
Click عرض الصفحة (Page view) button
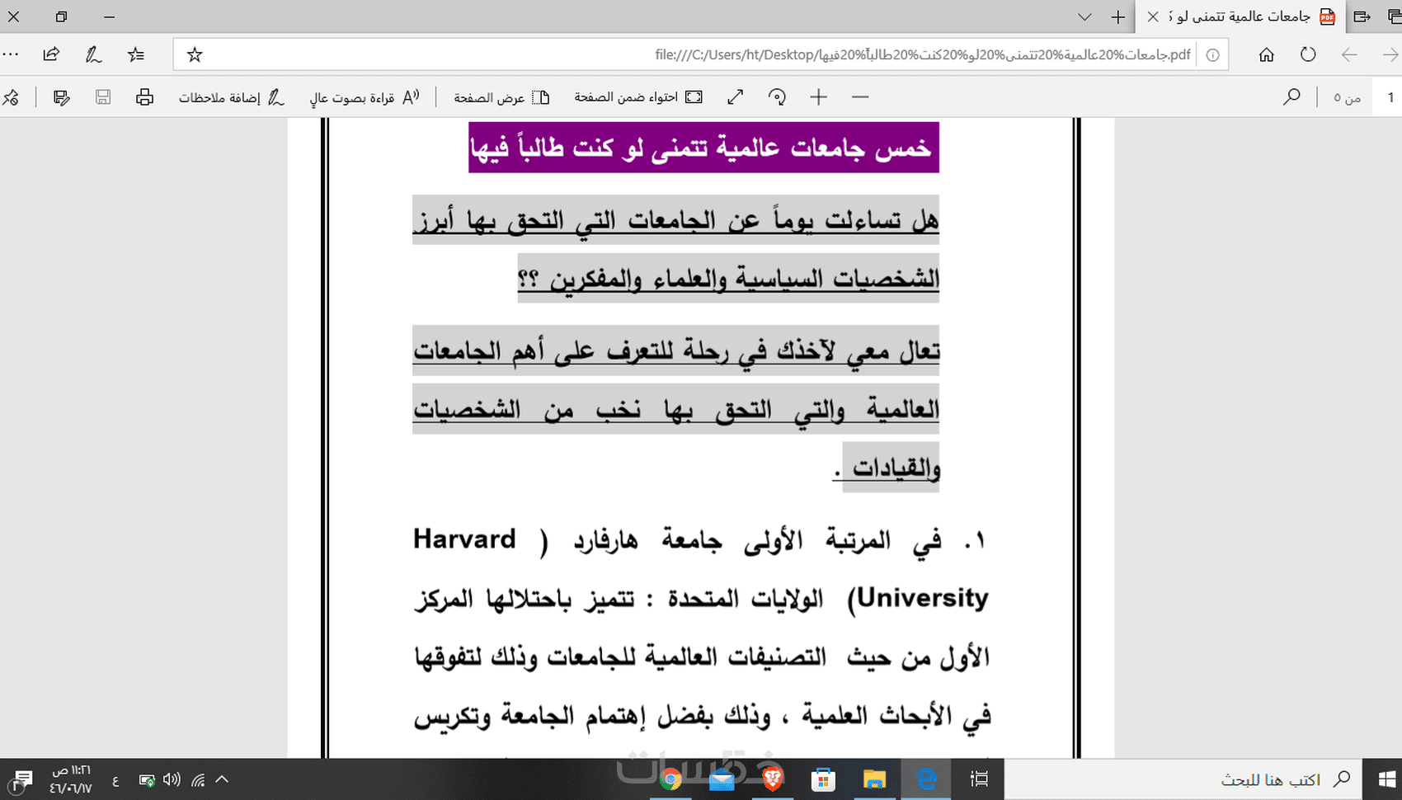point(501,97)
